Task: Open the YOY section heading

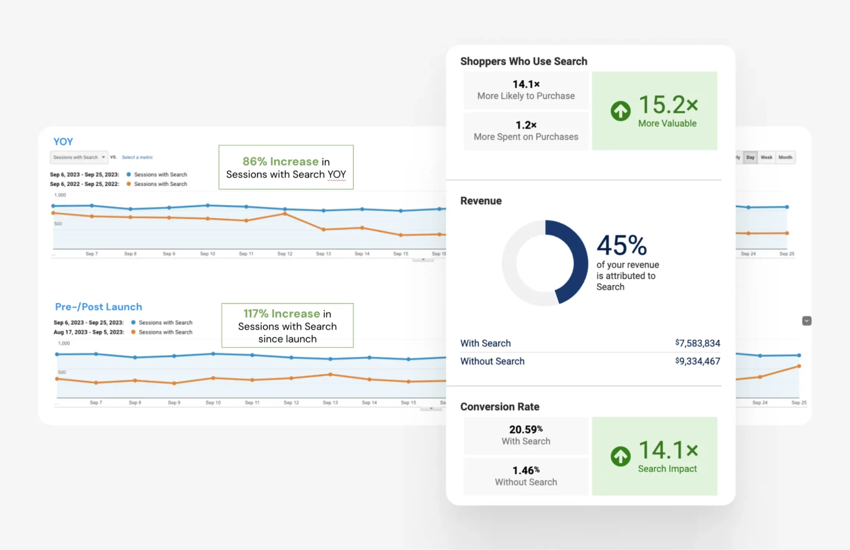Action: [63, 142]
